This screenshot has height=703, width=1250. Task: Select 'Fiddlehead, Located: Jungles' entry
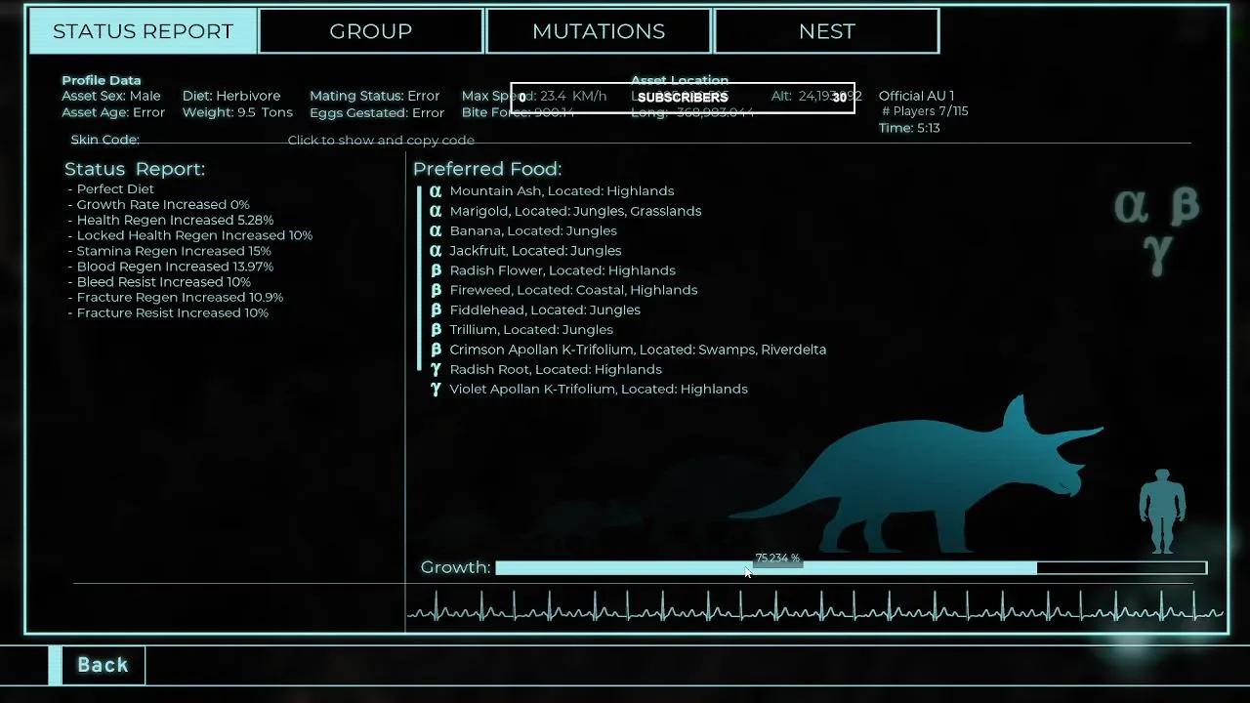[x=545, y=310]
